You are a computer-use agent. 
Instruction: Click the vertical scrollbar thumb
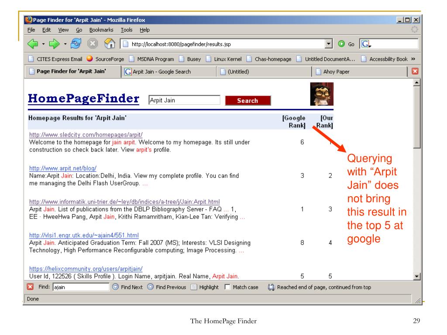point(417,117)
